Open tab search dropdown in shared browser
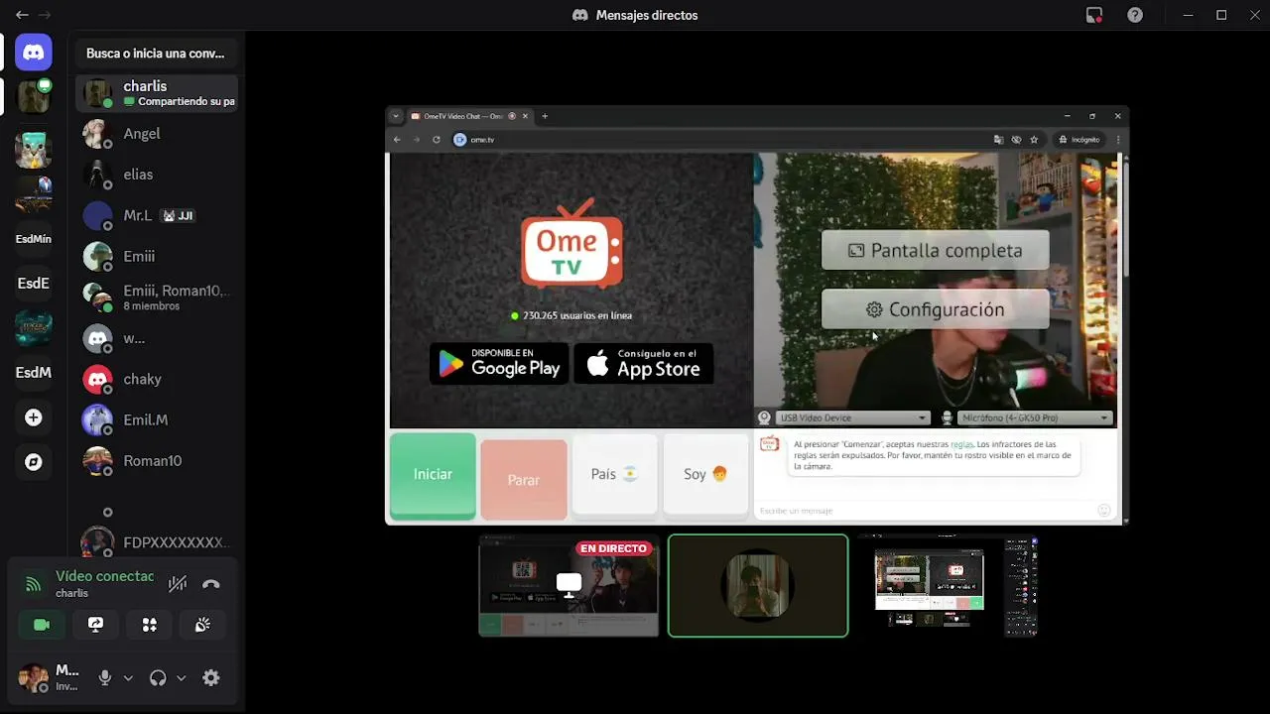Viewport: 1270px width, 714px height. coord(396,116)
